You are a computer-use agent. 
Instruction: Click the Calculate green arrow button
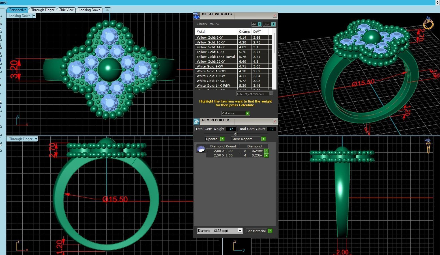pos(247,113)
